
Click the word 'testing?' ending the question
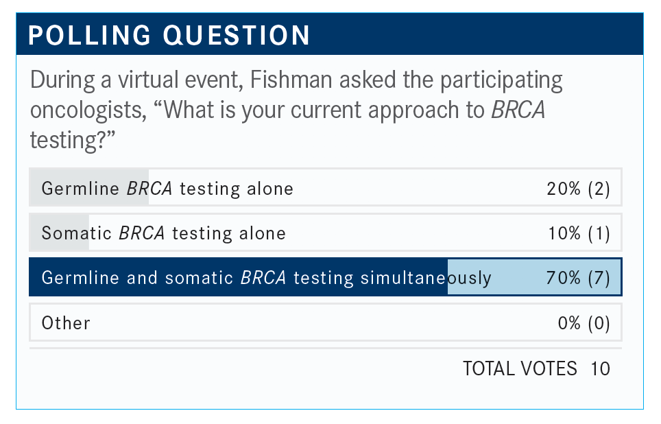tap(72, 139)
